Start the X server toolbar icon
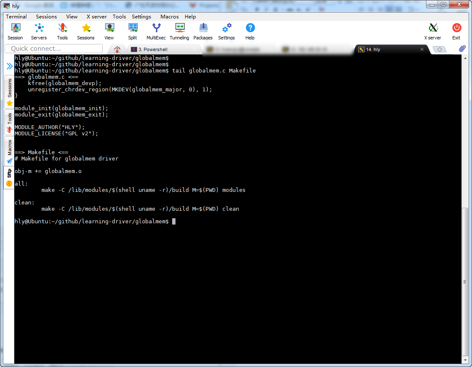This screenshot has height=367, width=472. coord(433,31)
